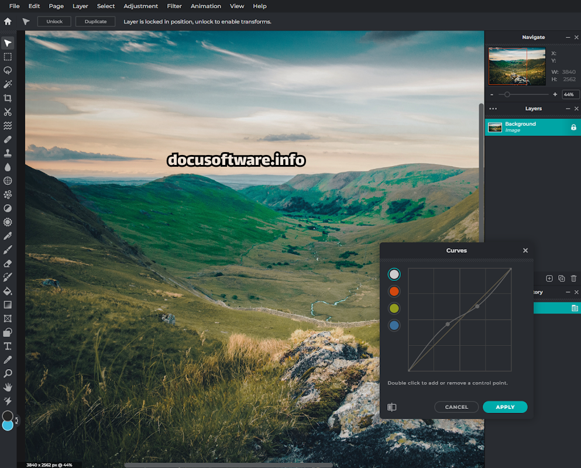
Task: Collapse the Navigate panel
Action: [x=568, y=37]
